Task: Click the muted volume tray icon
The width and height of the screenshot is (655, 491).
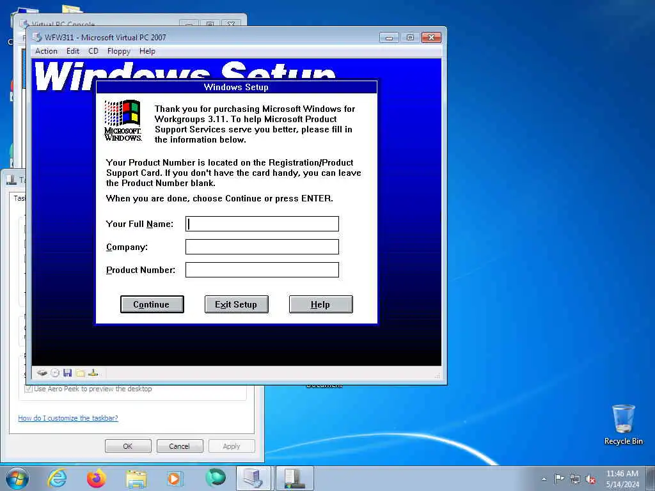Action: point(590,479)
